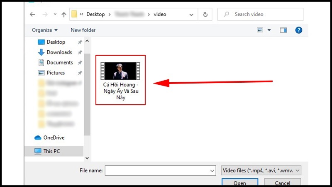Toggle the preview pane
Viewport: 332px width, 187px height.
[283, 30]
